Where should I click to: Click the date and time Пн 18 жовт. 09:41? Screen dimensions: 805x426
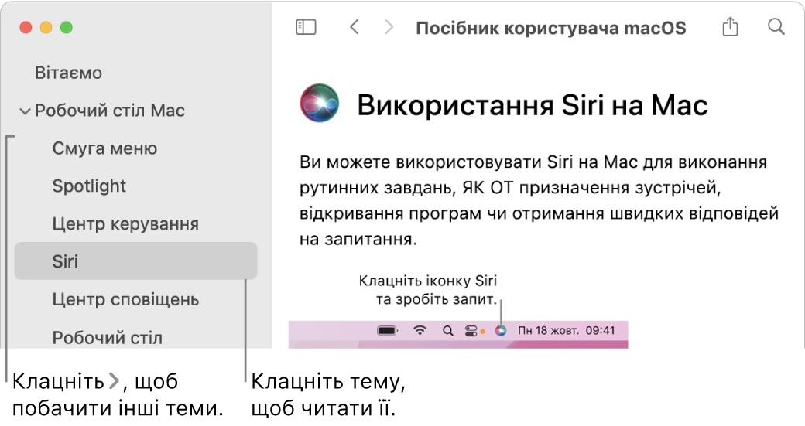(x=567, y=330)
